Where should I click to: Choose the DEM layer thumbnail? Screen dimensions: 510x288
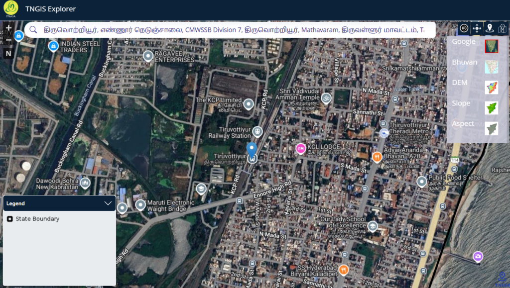[x=492, y=87]
